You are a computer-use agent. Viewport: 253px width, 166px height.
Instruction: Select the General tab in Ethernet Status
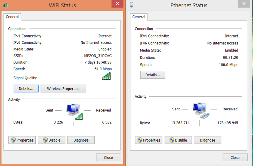tap(139, 17)
